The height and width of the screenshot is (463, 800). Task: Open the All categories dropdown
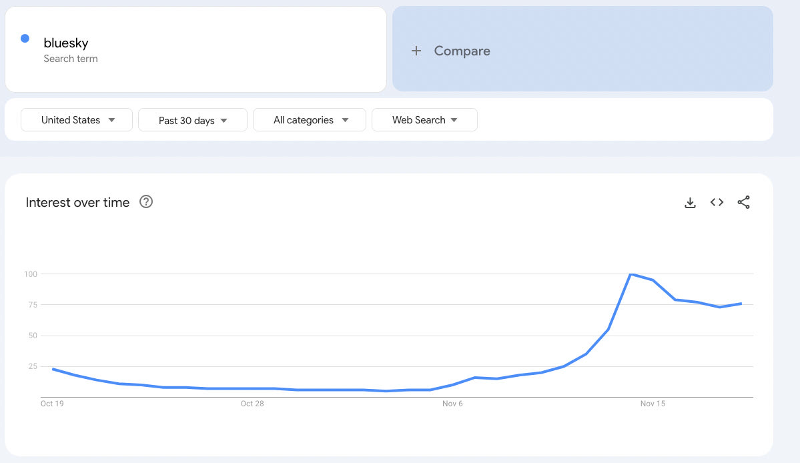310,120
